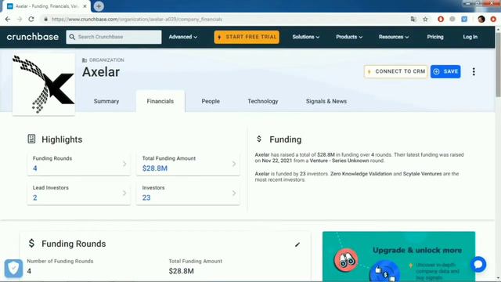501x282 pixels.
Task: Click the Funding Rounds value 4
Action: pos(34,168)
